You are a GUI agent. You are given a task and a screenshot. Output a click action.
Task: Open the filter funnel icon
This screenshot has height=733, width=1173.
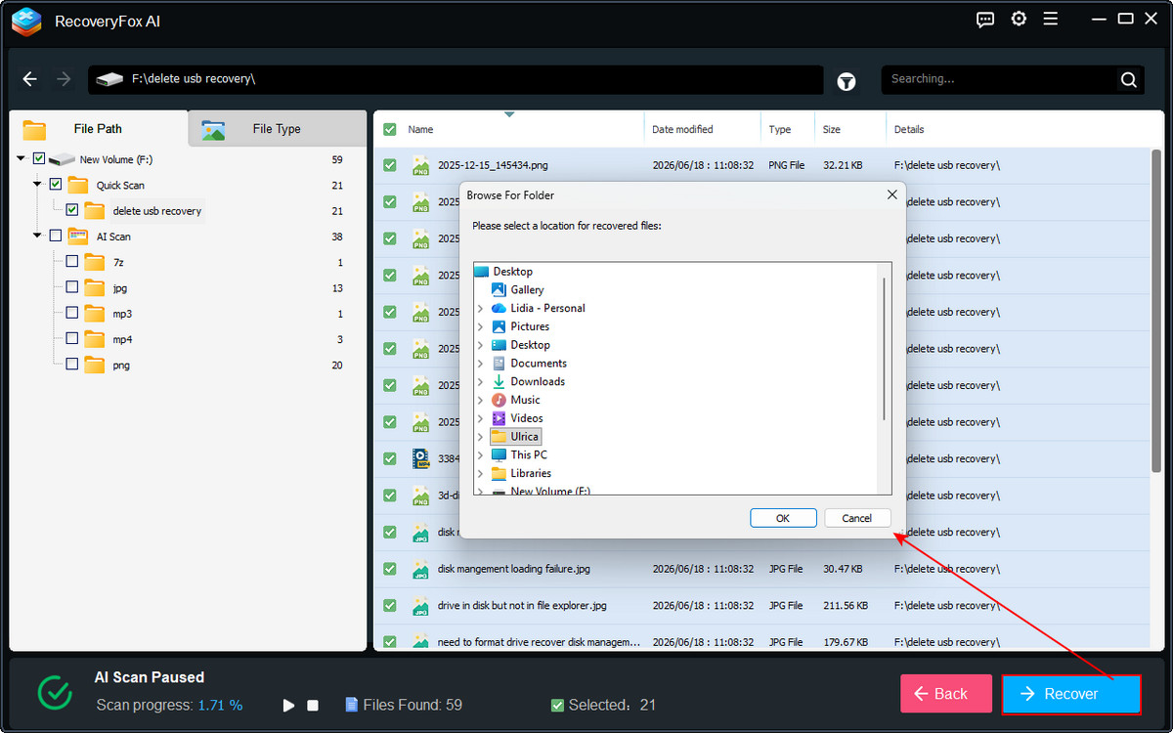click(847, 82)
